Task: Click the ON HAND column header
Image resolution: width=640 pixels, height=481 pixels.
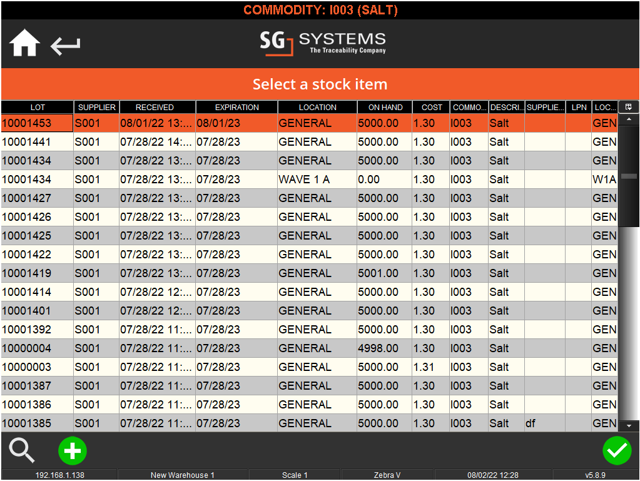Action: [x=384, y=107]
